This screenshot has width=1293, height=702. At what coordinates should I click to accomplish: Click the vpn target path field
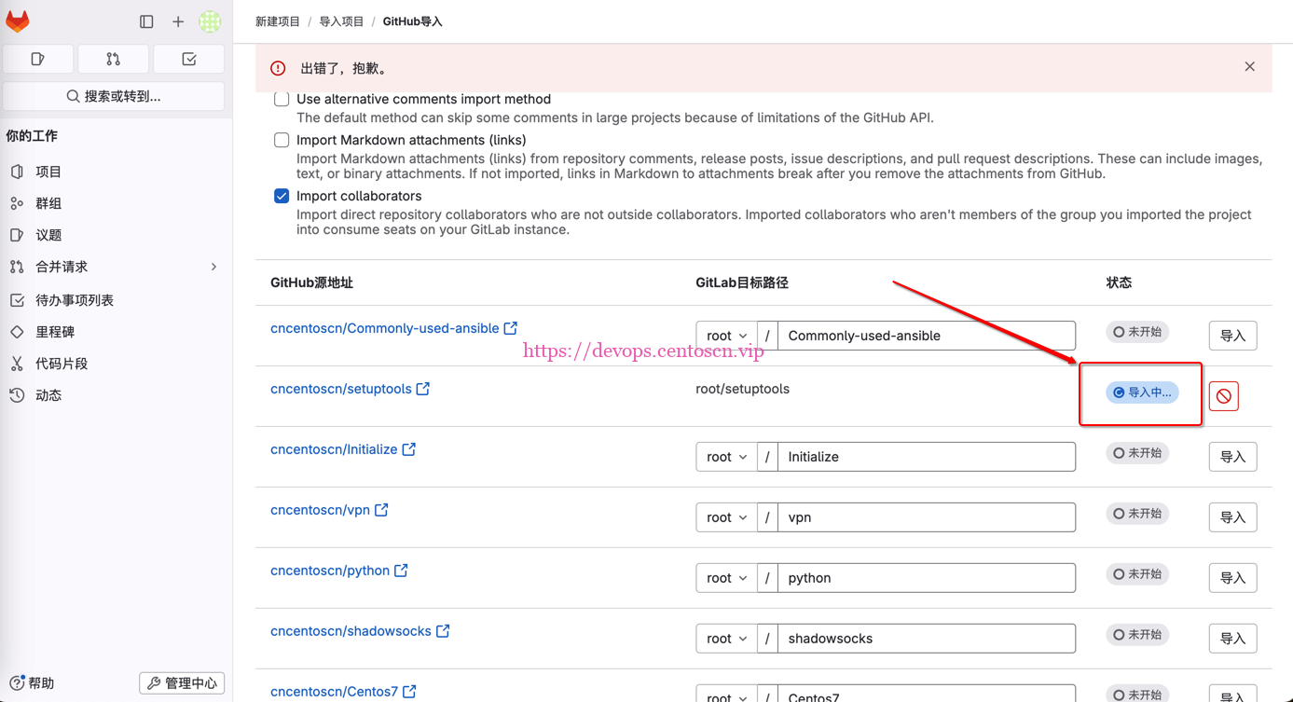click(926, 517)
